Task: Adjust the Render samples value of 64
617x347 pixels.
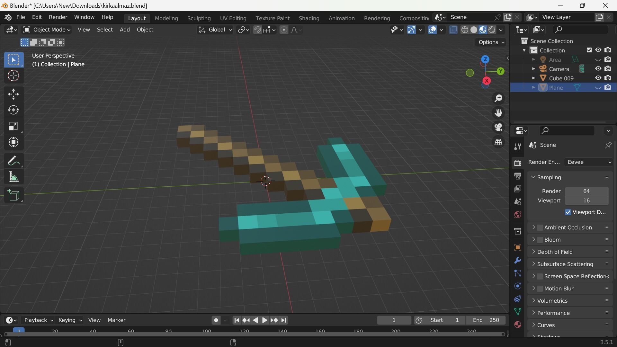Action: [x=586, y=191]
